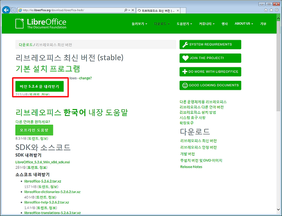Viewport: 282px width, 216px height.
Task: Open libreoffice-help-5.2.6.2.tar.xz link
Action: tap(47, 202)
